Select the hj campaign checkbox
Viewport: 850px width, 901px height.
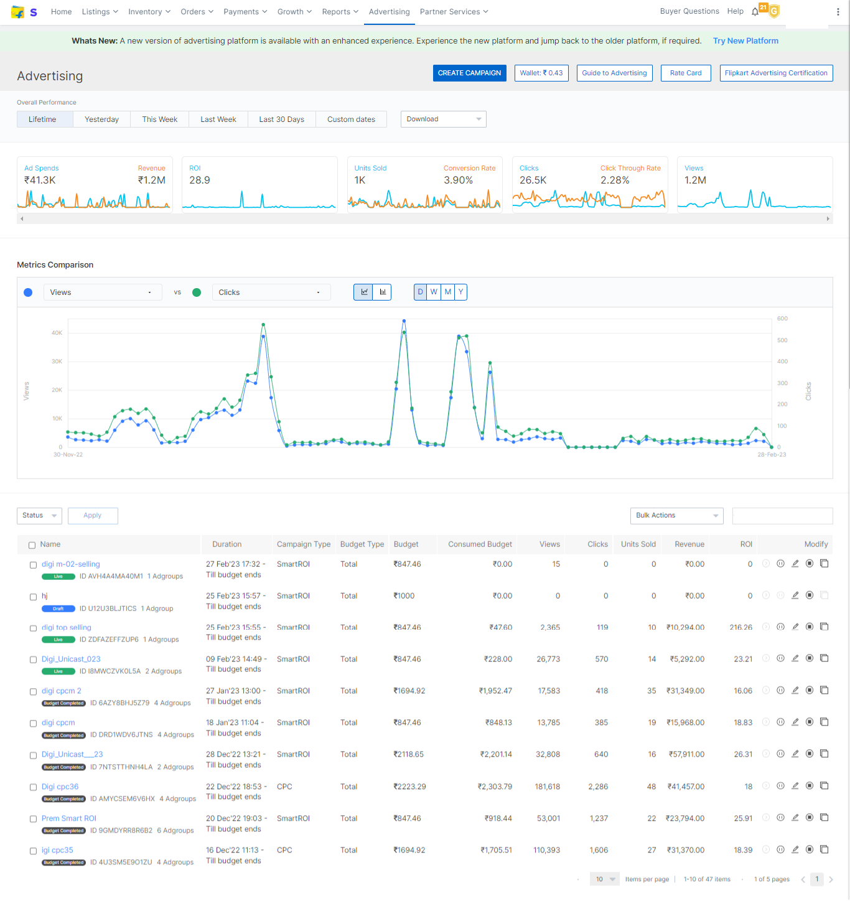tap(34, 597)
